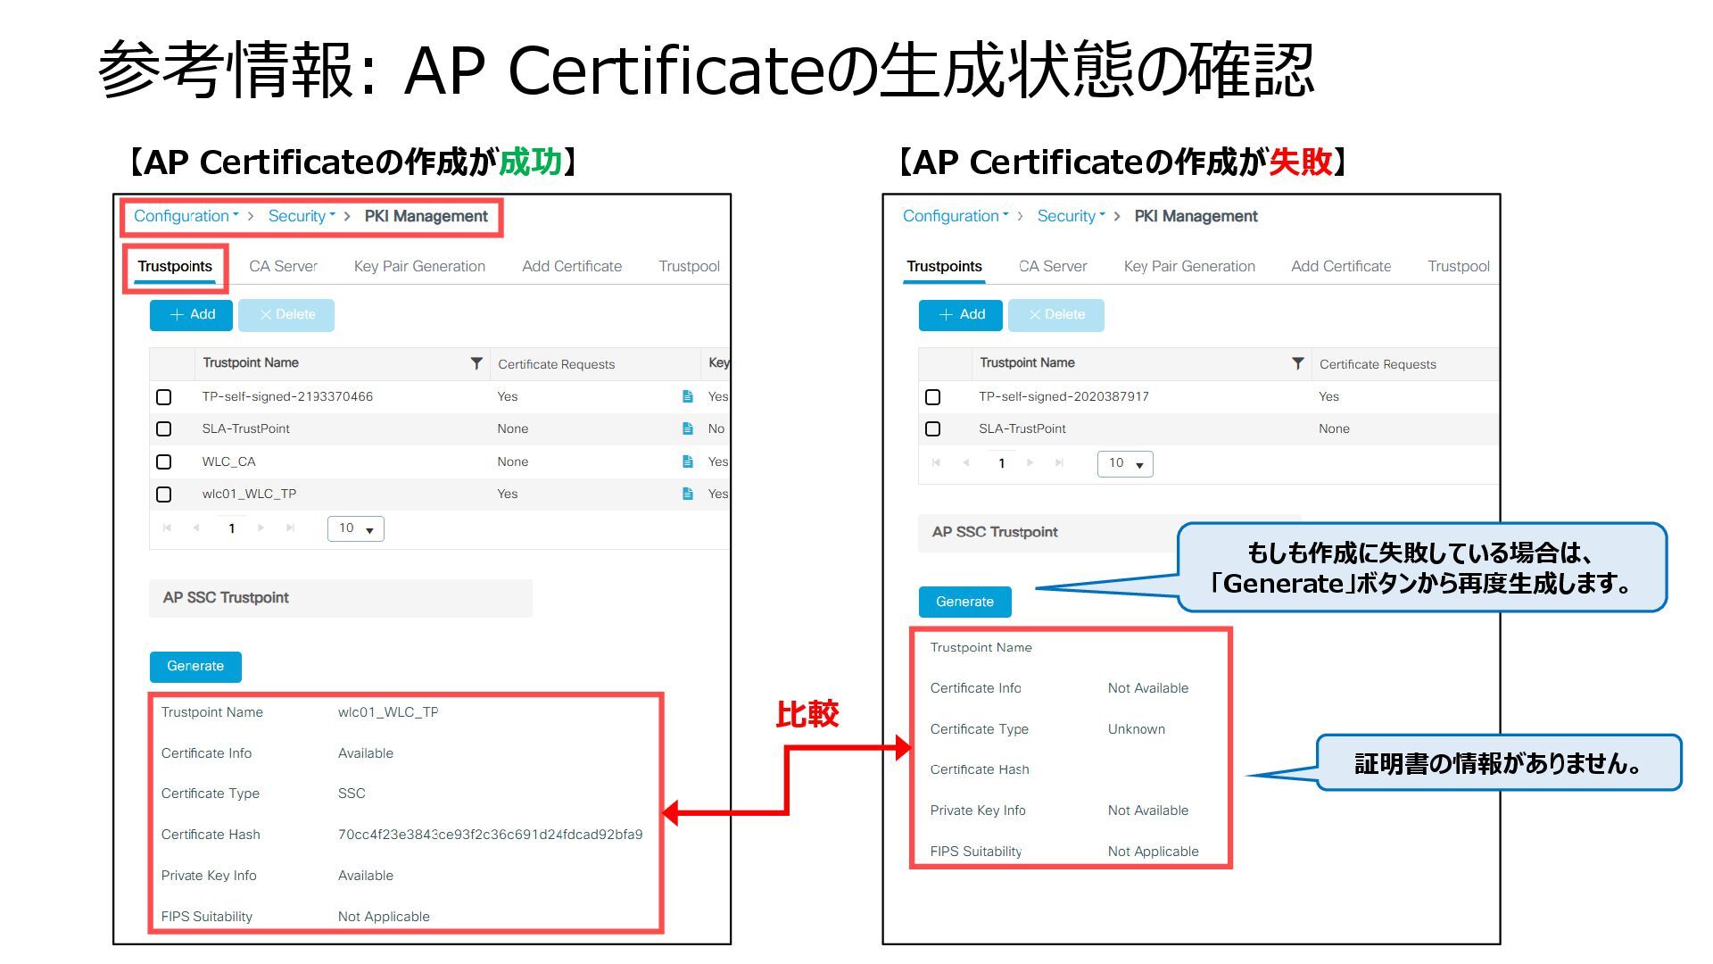The width and height of the screenshot is (1713, 964).
Task: Click document icon in WLC_CA row
Action: click(x=687, y=461)
